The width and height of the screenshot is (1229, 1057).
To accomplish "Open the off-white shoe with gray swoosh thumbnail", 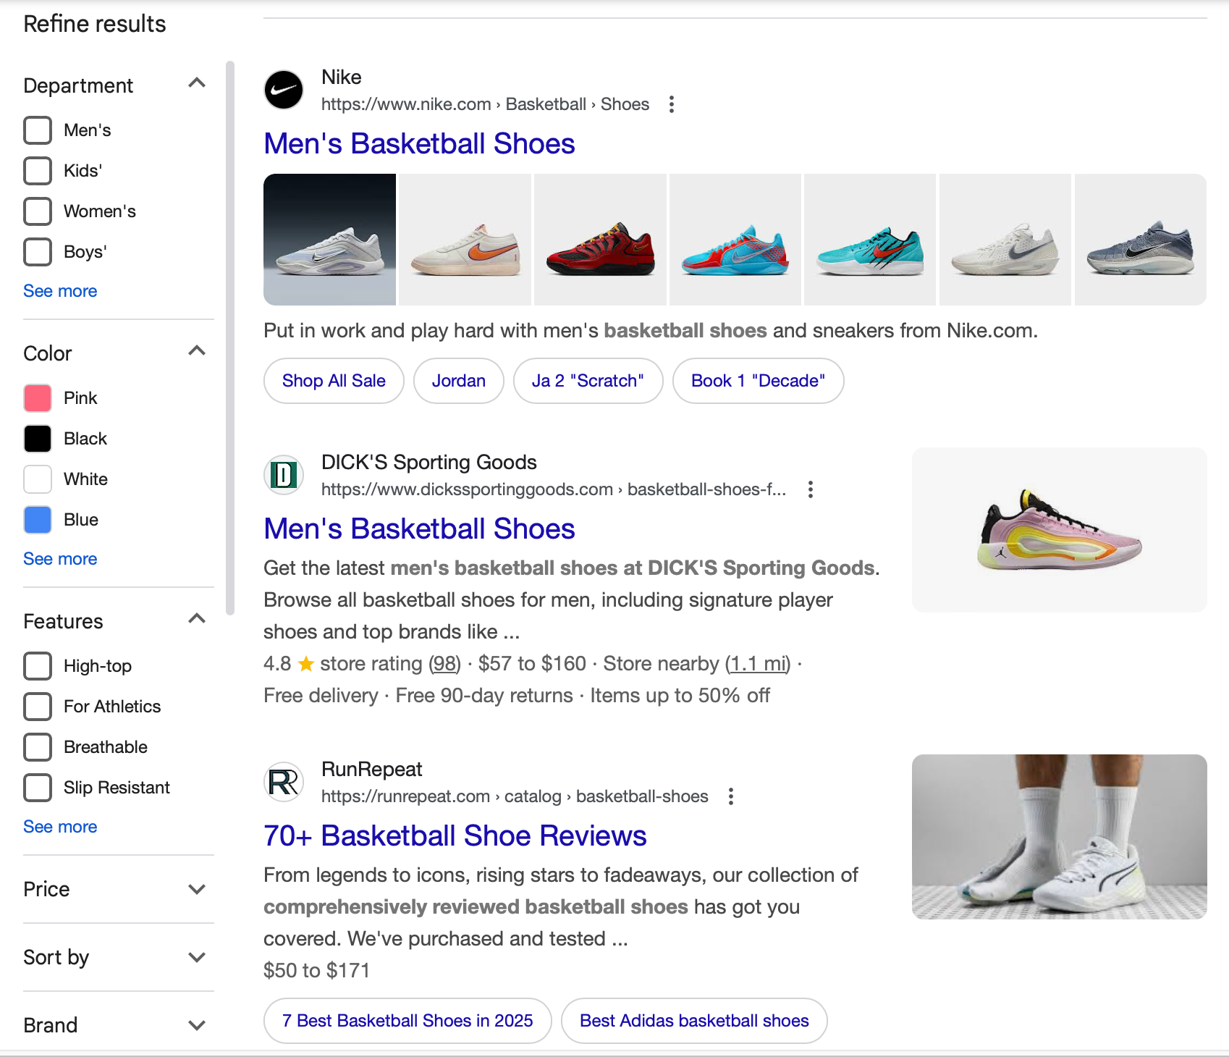I will tap(1005, 240).
